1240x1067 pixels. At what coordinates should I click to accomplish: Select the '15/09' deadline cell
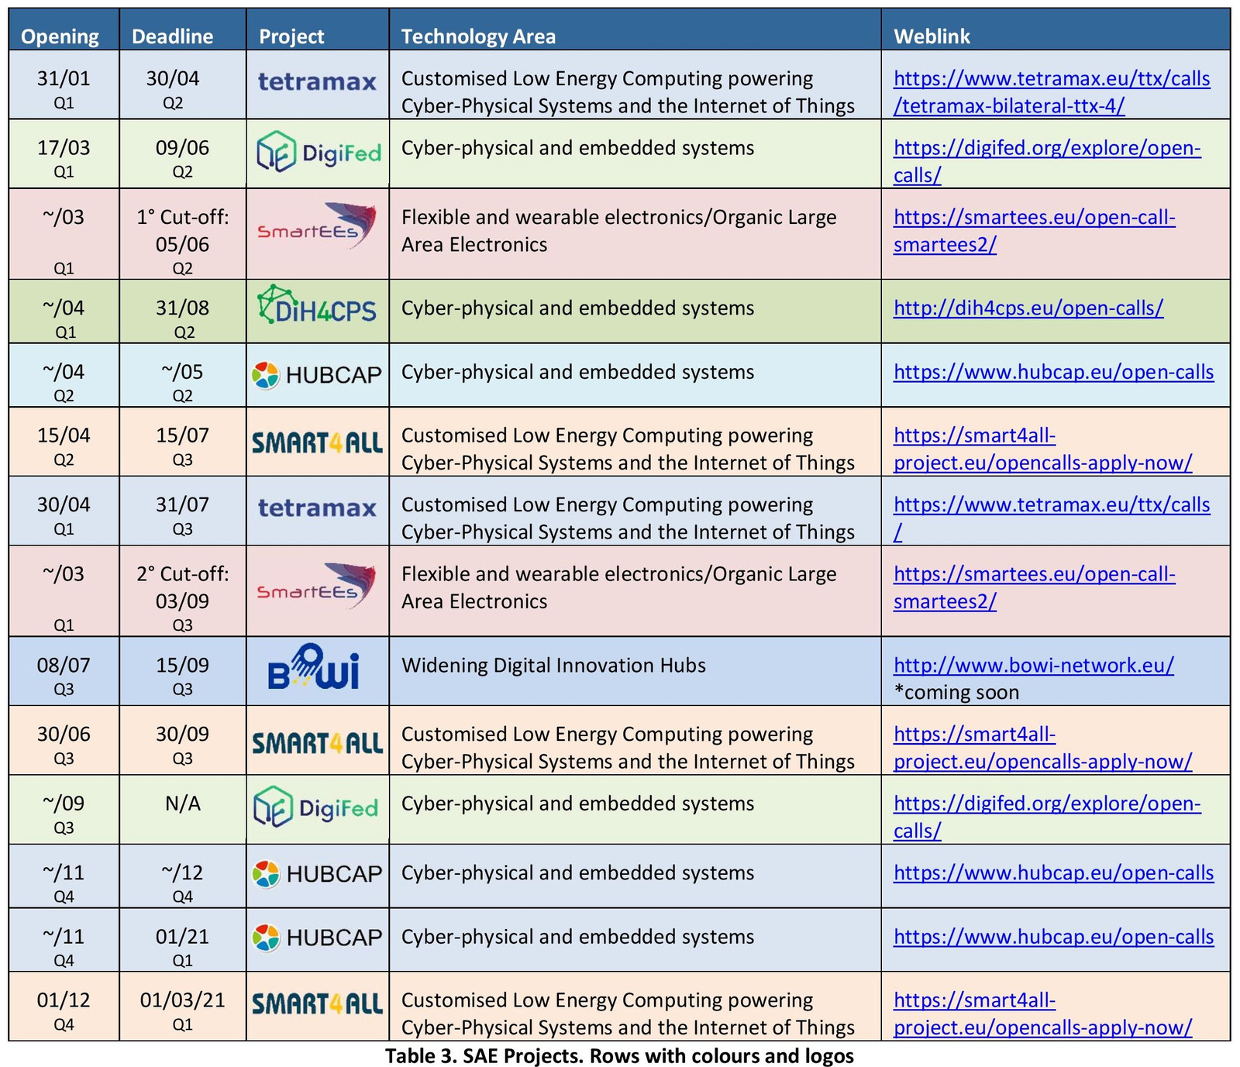pos(183,671)
